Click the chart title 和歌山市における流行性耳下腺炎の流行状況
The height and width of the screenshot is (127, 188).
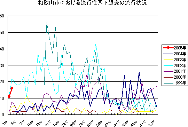tap(93, 3)
